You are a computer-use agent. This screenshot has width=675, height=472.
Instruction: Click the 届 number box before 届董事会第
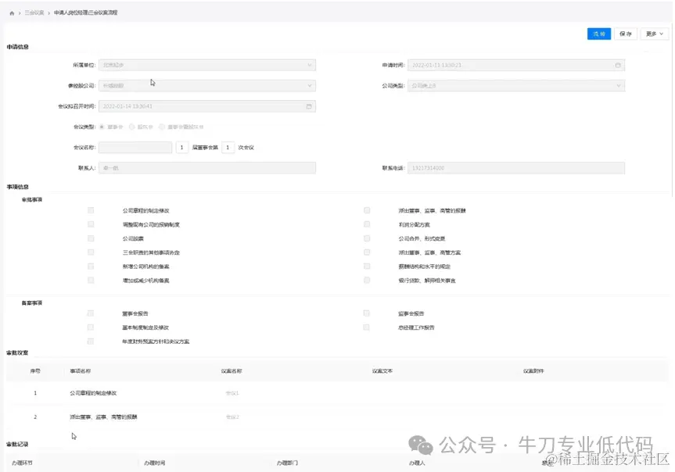[181, 148]
